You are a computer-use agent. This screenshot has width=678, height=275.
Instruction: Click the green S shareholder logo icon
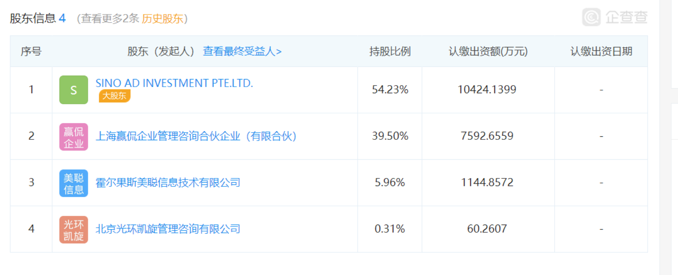tap(74, 90)
